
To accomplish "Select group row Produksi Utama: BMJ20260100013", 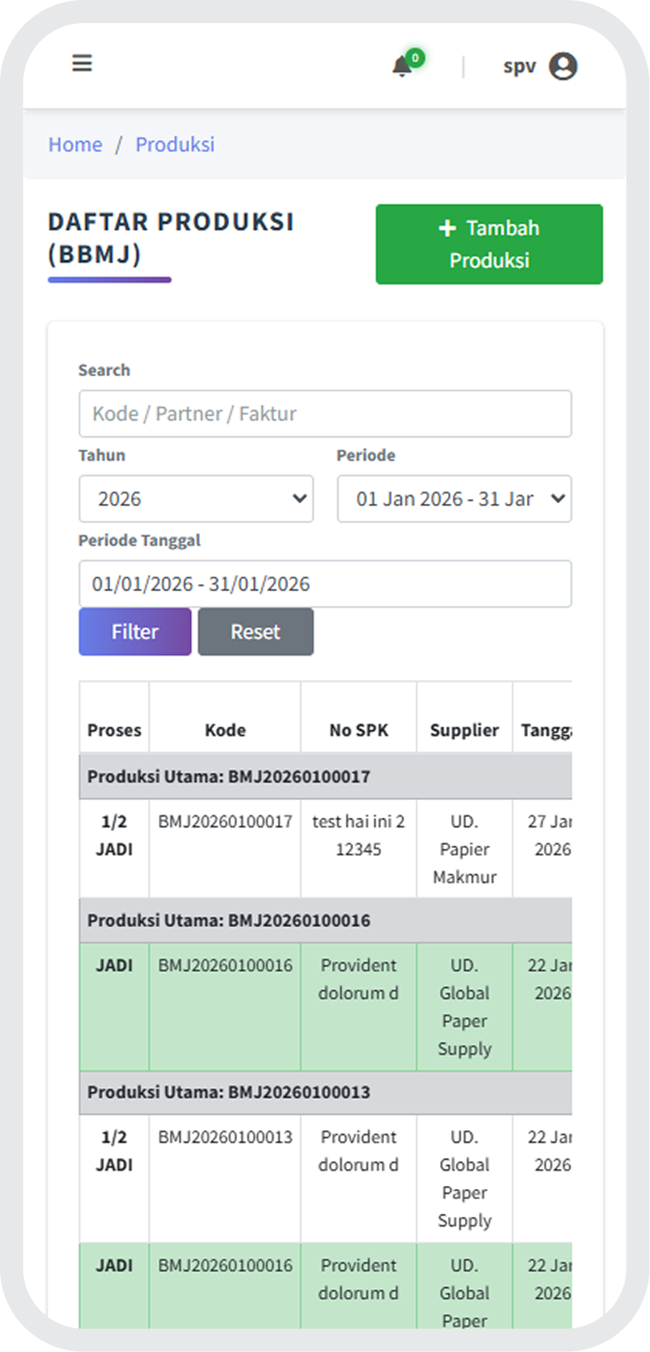I will [x=228, y=1092].
